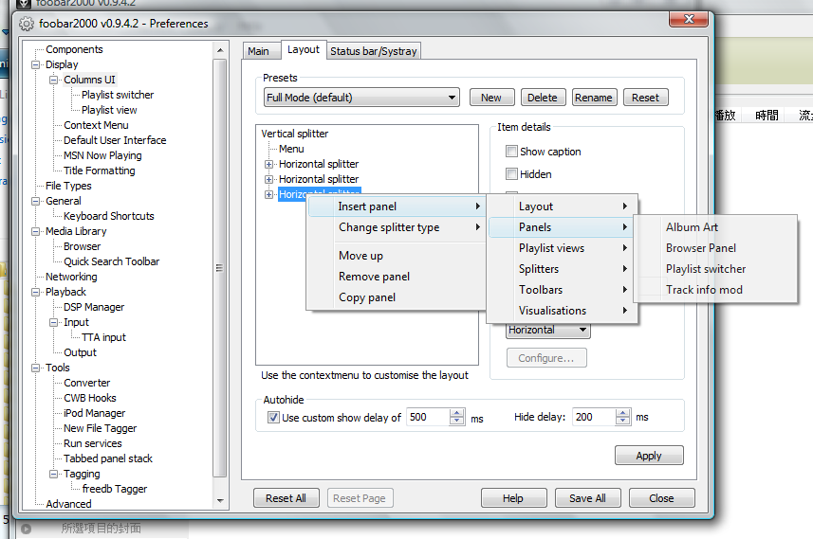813x539 pixels.
Task: Collapse the Media Library tree node
Action: (35, 231)
